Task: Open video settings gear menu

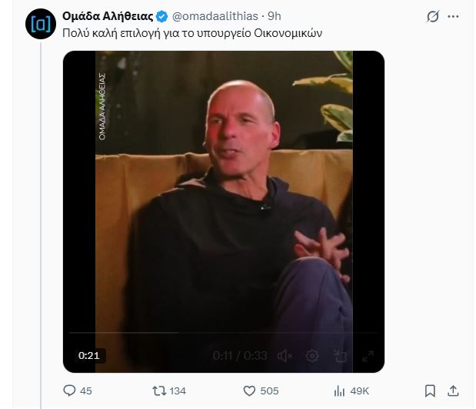Action: (x=312, y=356)
